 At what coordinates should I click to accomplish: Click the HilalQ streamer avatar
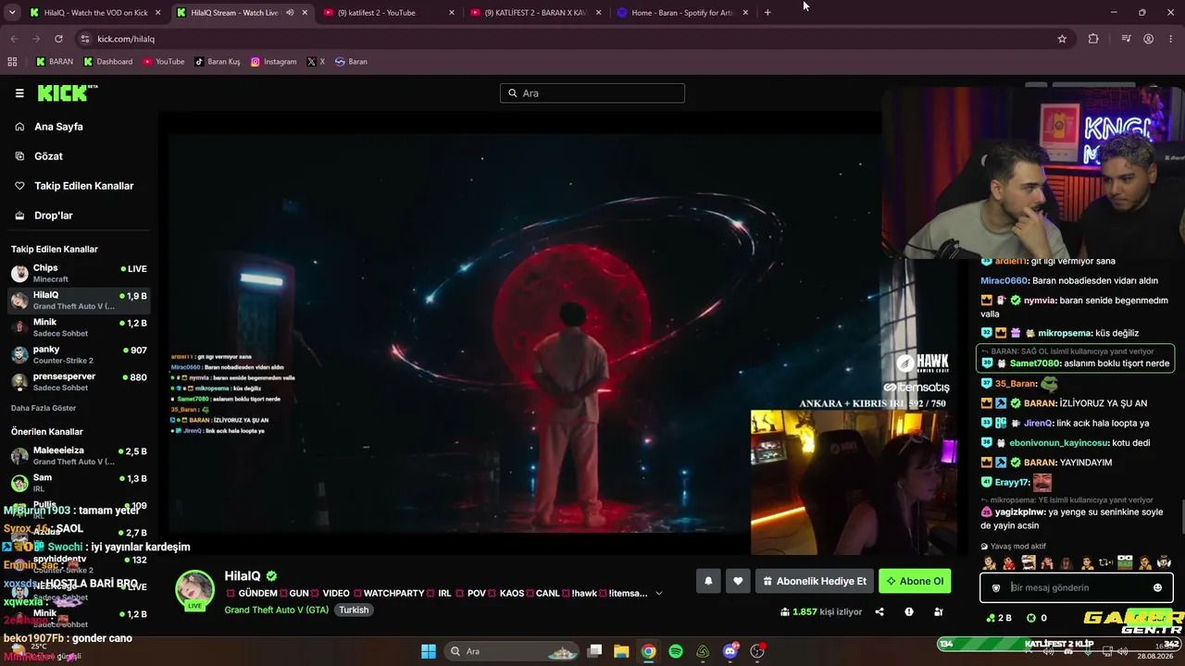coord(195,589)
